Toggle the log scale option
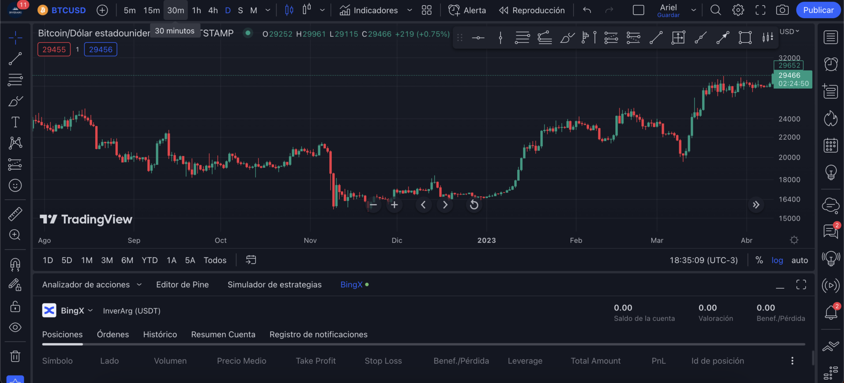This screenshot has width=844, height=383. click(x=777, y=260)
